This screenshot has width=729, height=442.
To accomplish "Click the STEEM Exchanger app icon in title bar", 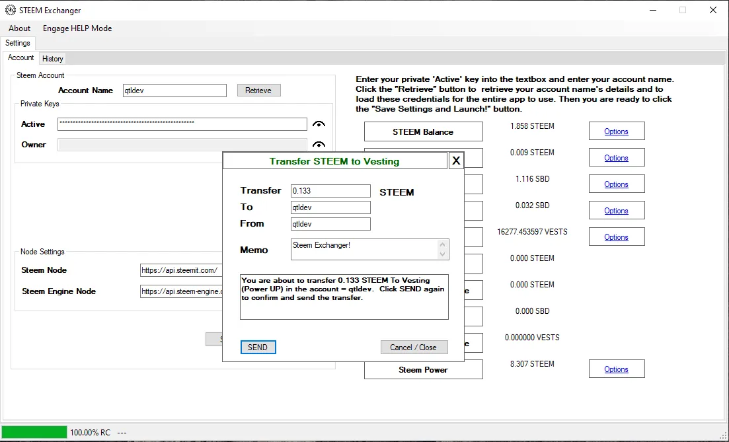I will point(10,10).
